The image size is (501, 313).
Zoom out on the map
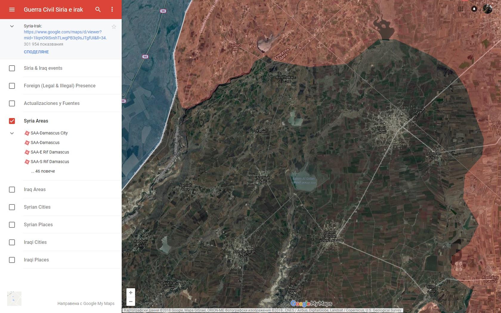(131, 301)
